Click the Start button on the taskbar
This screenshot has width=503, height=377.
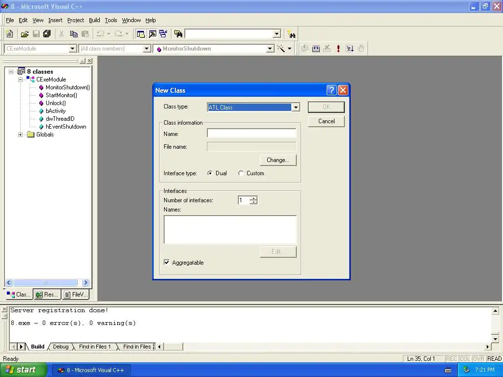(23, 370)
